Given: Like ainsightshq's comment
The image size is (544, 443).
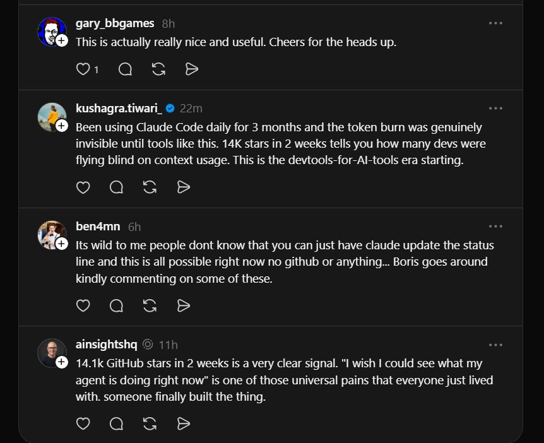Looking at the screenshot, I should point(83,423).
